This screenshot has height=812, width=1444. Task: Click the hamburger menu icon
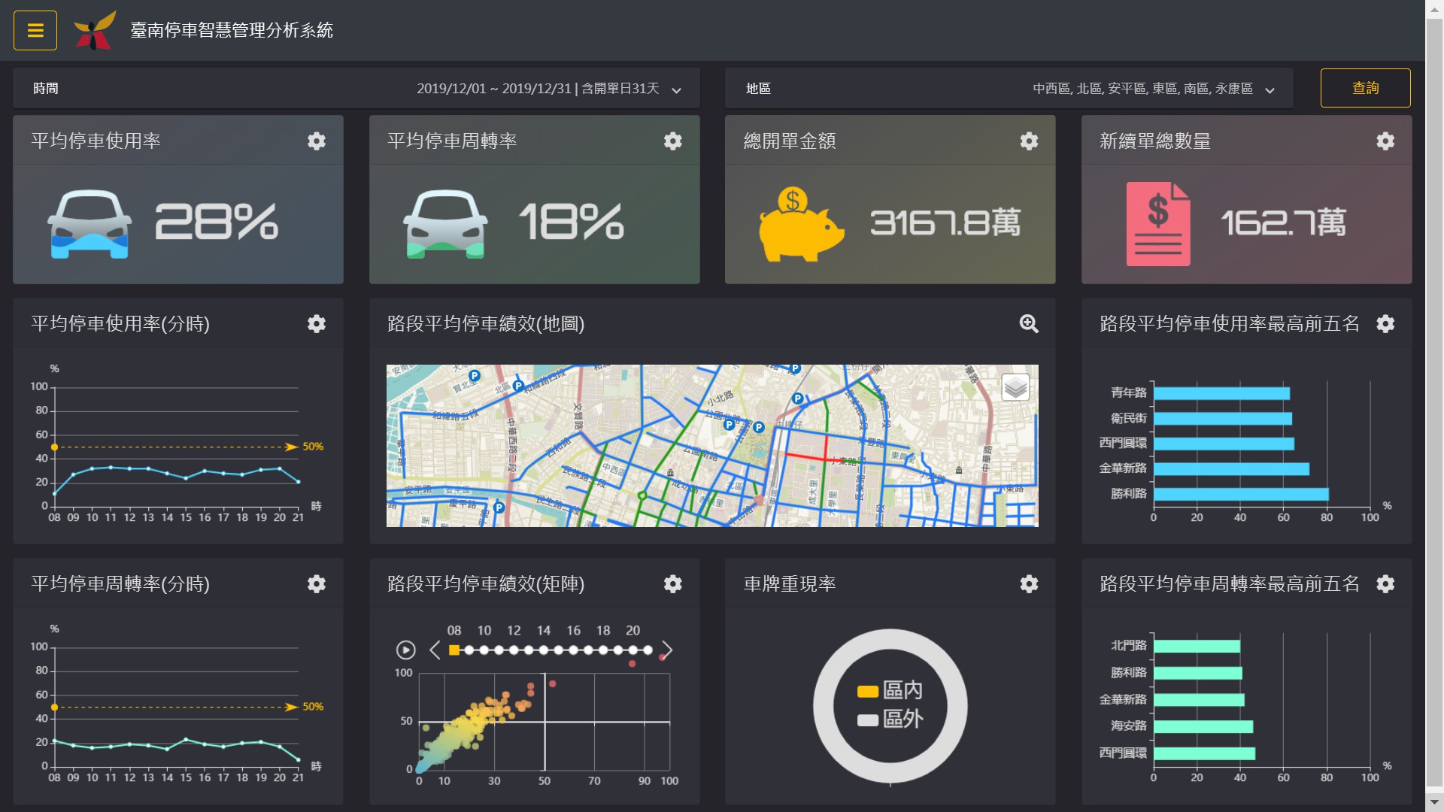pyautogui.click(x=35, y=30)
